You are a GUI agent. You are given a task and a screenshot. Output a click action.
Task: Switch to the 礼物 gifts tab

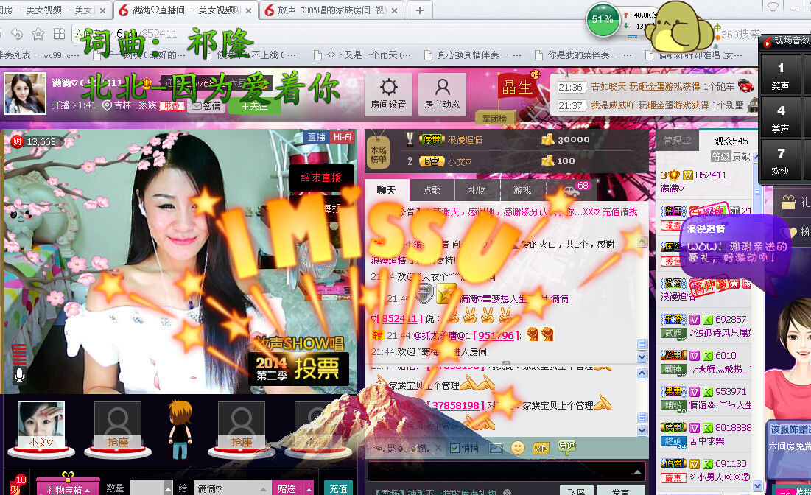(x=477, y=190)
